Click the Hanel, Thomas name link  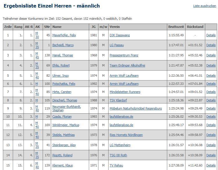click(x=62, y=55)
